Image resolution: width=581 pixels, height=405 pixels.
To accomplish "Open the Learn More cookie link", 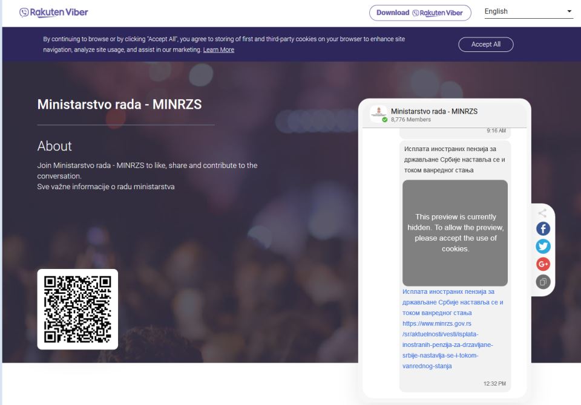I will click(x=218, y=50).
